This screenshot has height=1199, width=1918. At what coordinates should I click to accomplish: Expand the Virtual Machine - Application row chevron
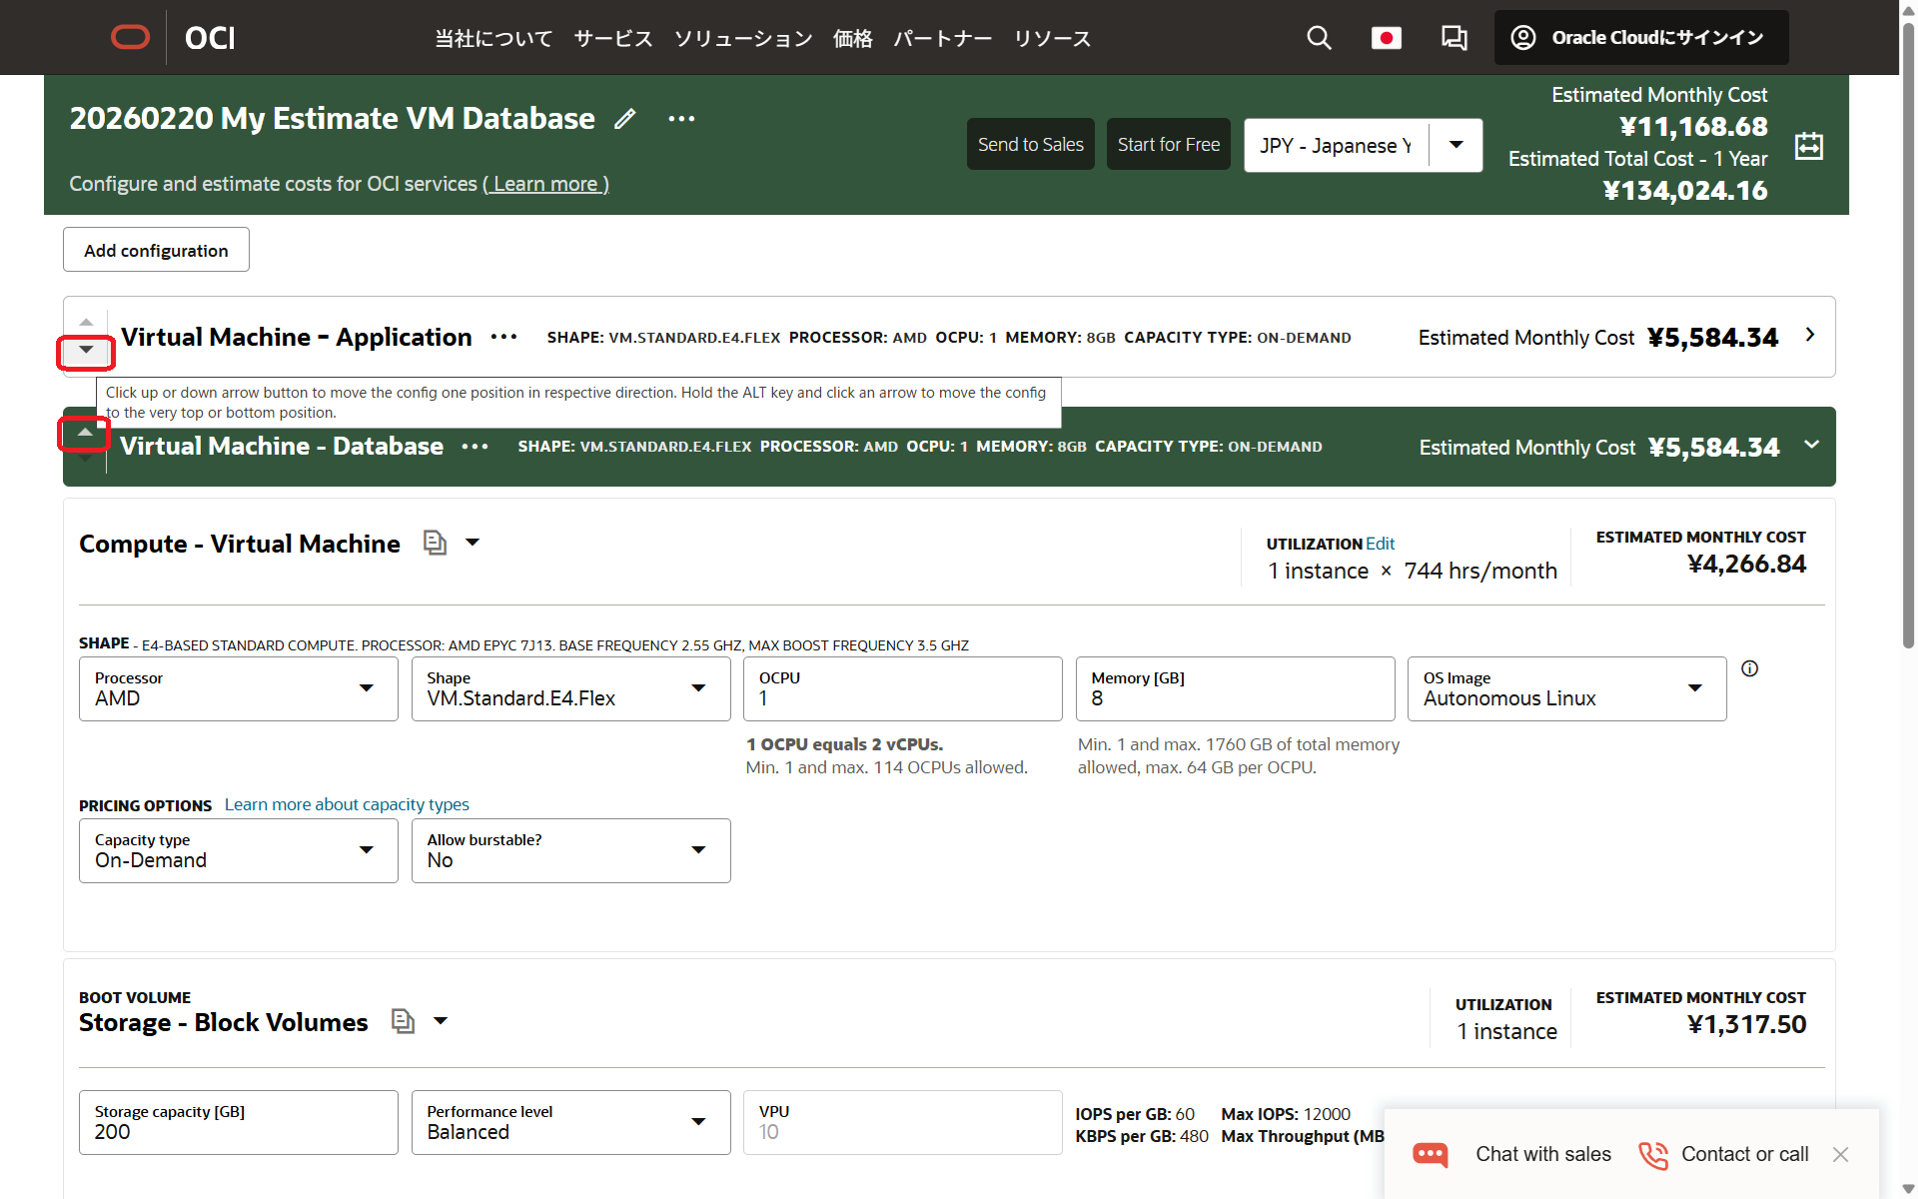[x=1810, y=336]
